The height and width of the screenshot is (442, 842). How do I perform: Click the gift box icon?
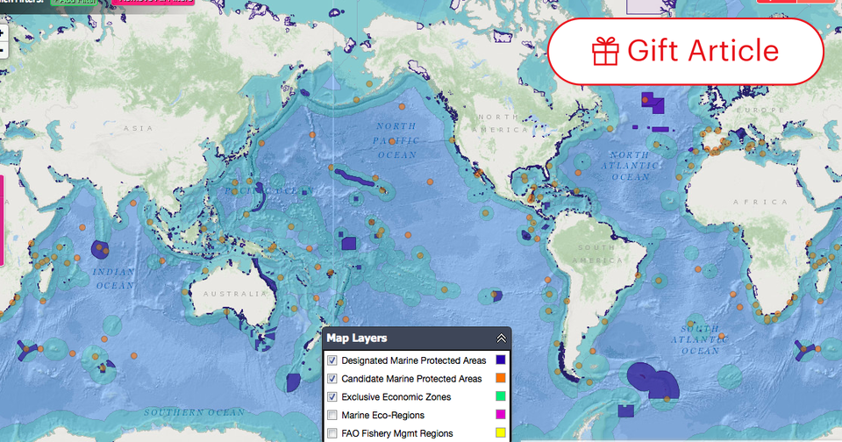point(605,51)
